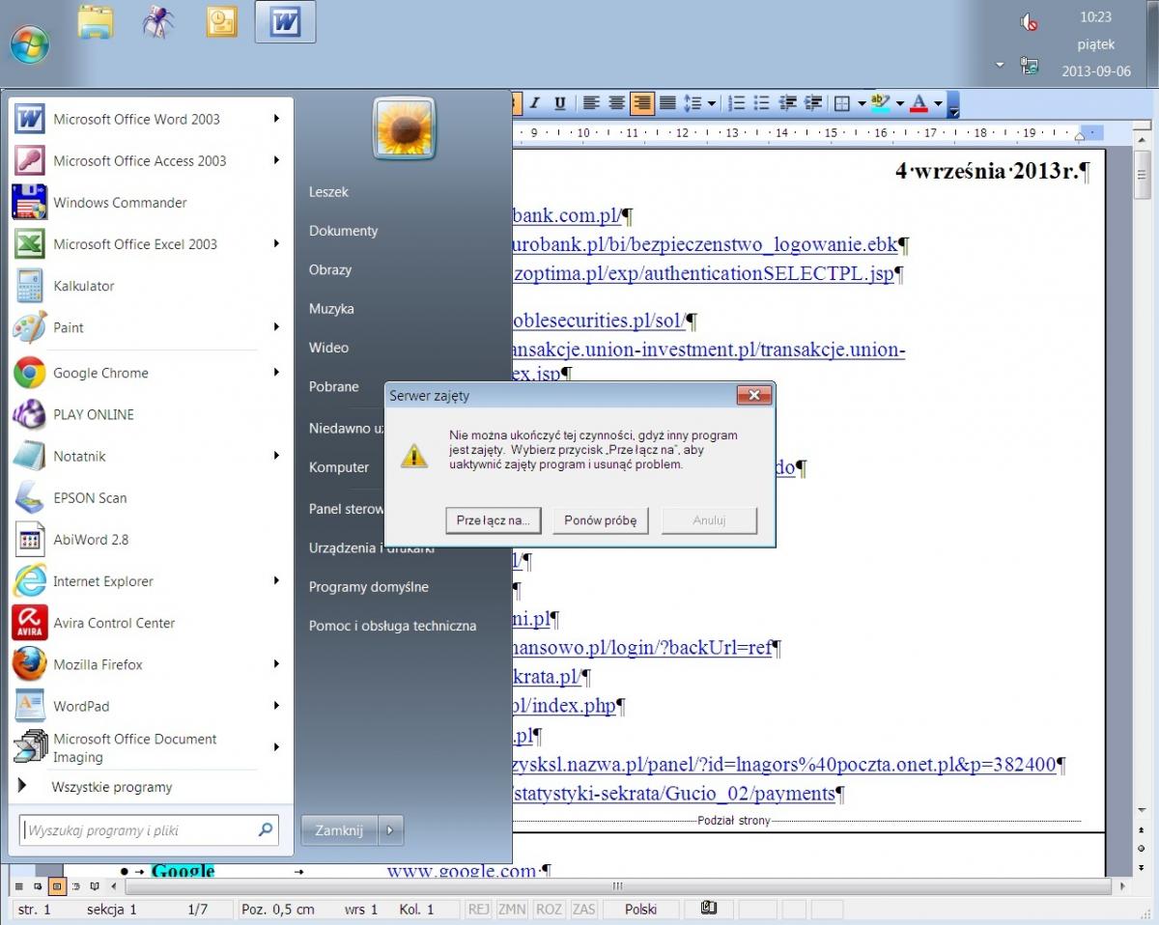
Task: Open Komputer from Start menu
Action: click(x=339, y=467)
